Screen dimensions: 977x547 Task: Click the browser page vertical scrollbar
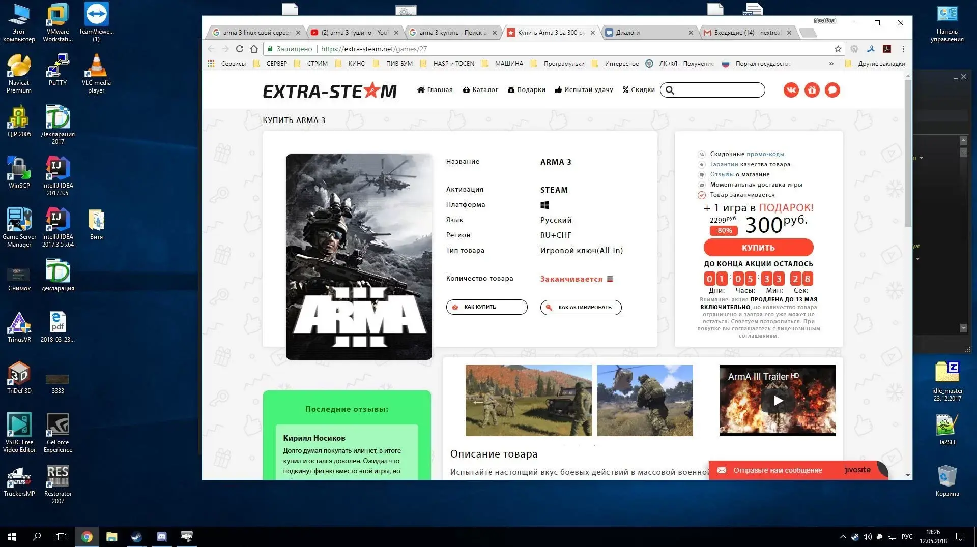tap(908, 153)
